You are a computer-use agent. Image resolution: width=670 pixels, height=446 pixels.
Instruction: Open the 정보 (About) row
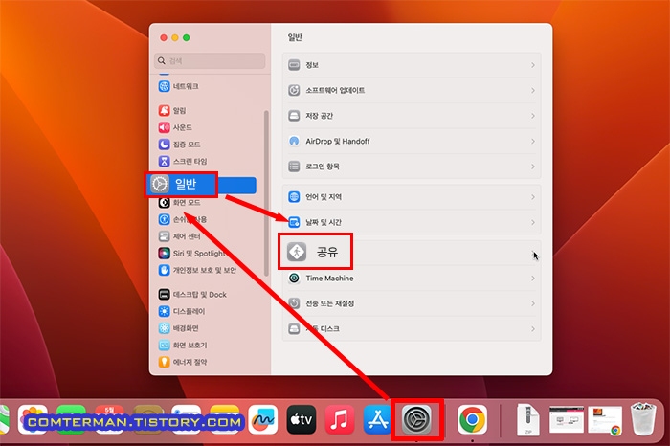(412, 65)
